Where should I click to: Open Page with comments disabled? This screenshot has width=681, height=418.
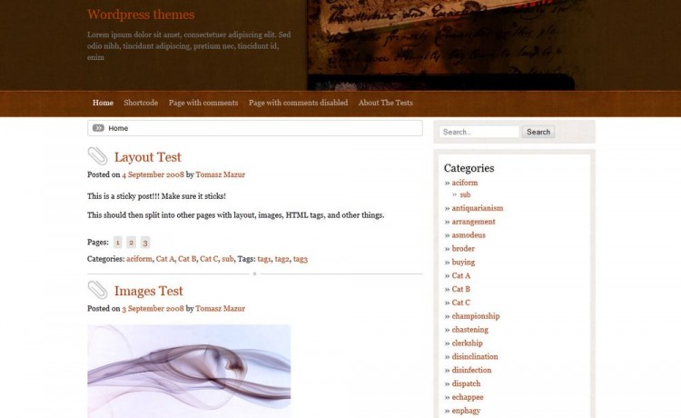(298, 103)
